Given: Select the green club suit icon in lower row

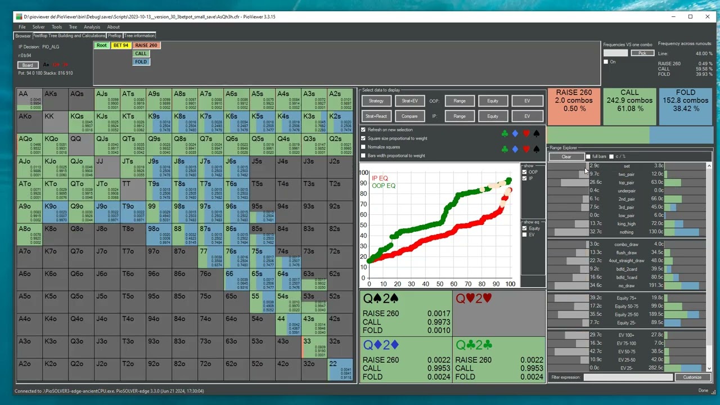Looking at the screenshot, I should point(505,149).
